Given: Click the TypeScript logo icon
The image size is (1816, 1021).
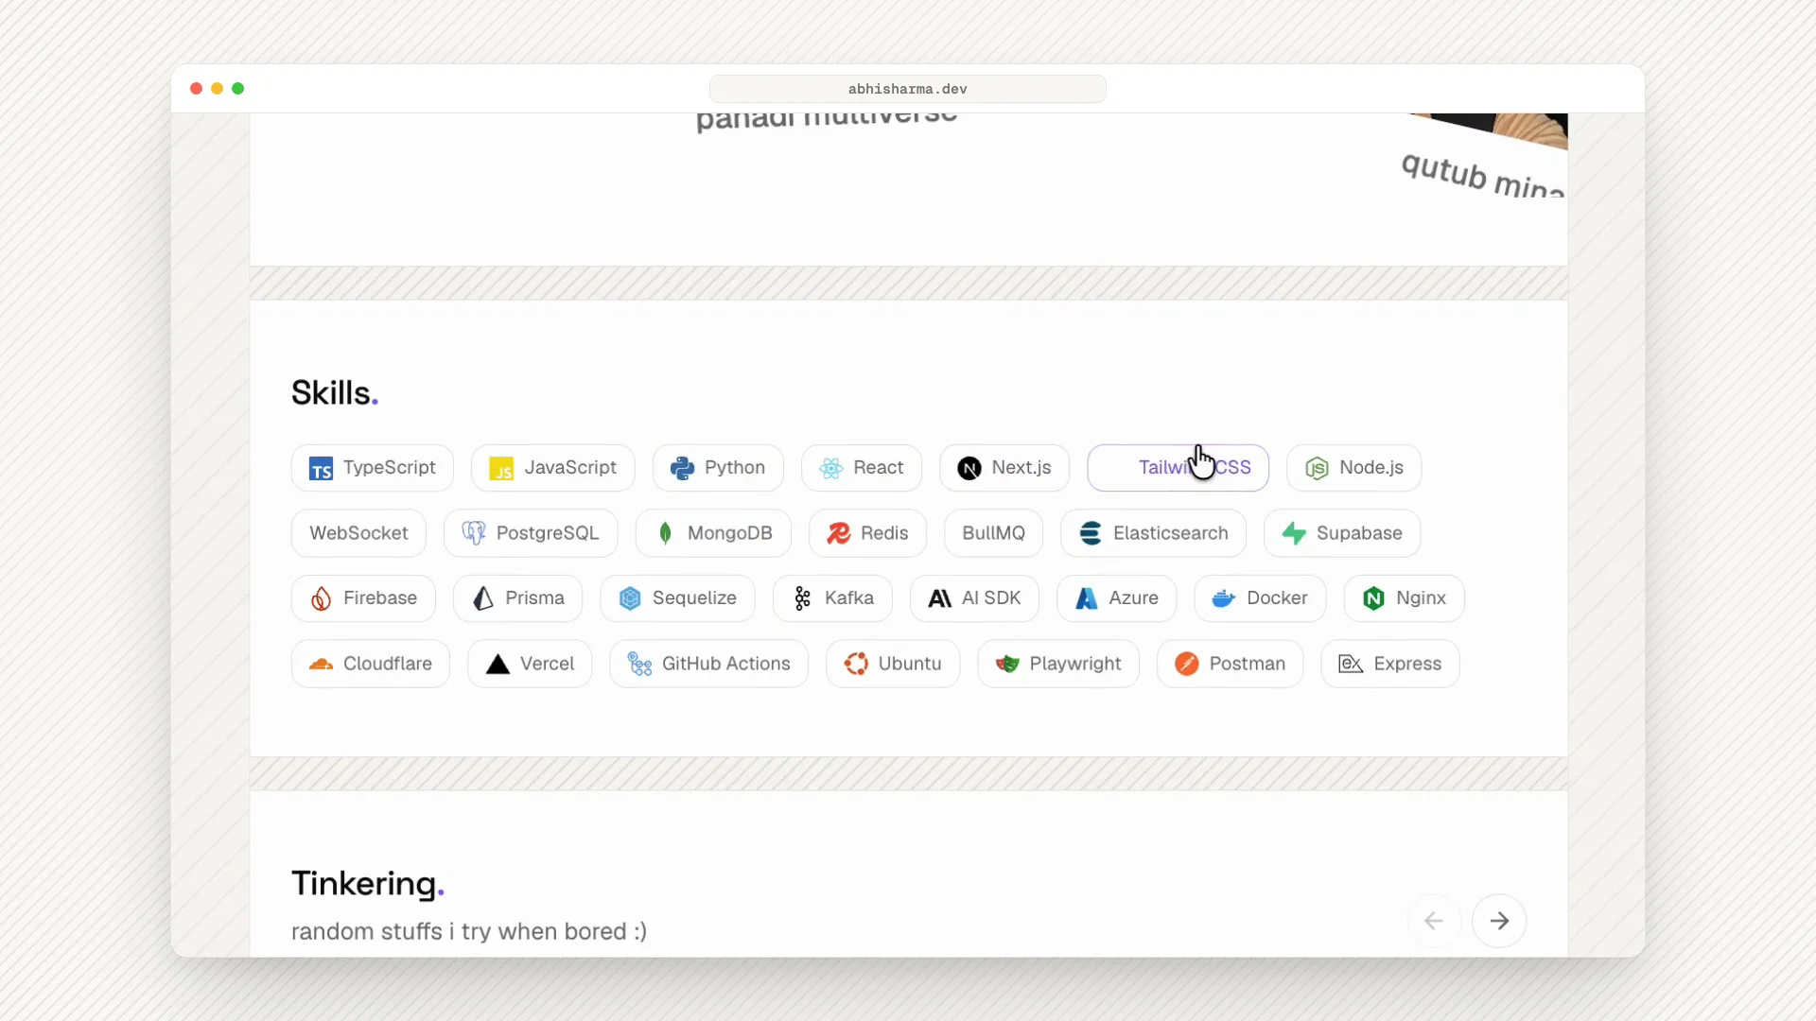Looking at the screenshot, I should coord(321,468).
